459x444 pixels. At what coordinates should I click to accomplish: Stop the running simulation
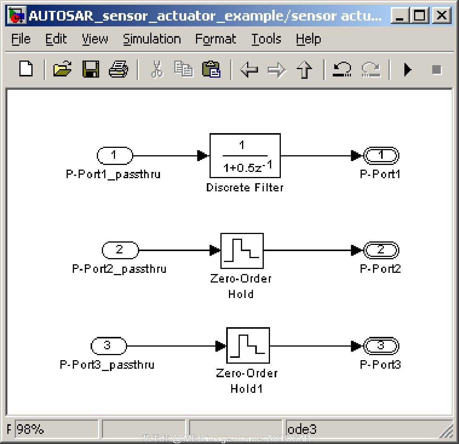(x=436, y=70)
